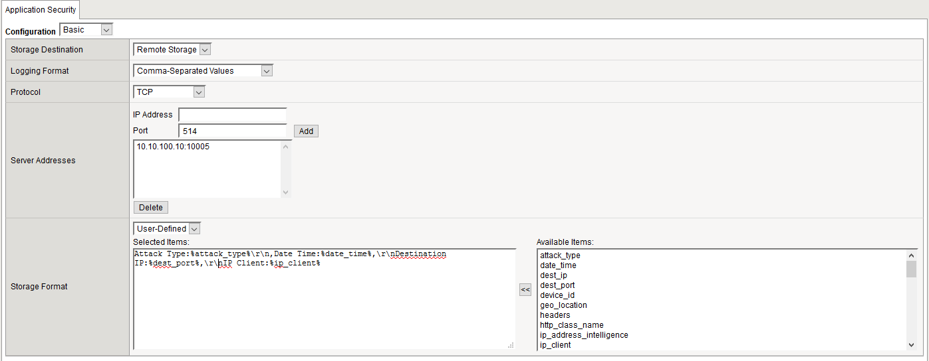This screenshot has width=929, height=361.
Task: Click the Available Items scroll up arrow
Action: coord(911,255)
